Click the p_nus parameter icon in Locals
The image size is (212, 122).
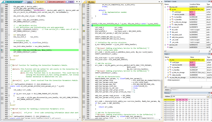[x=170, y=10]
